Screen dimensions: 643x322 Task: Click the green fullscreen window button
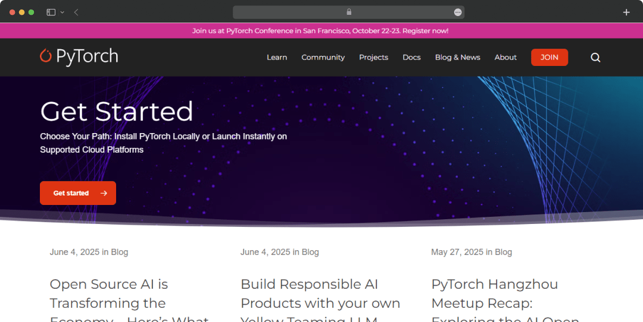tap(31, 12)
